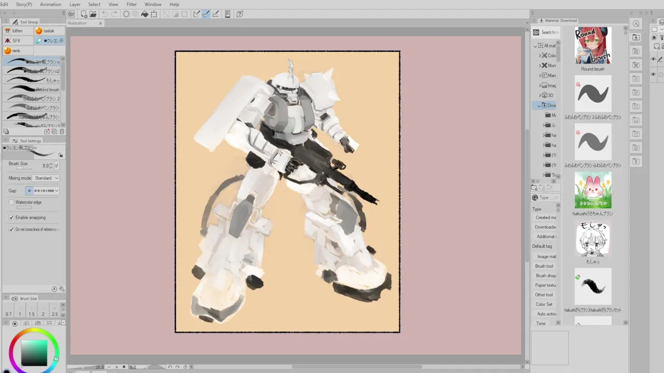Viewport: 664px width, 373px height.
Task: Expand Color material tree folder
Action: pos(540,55)
